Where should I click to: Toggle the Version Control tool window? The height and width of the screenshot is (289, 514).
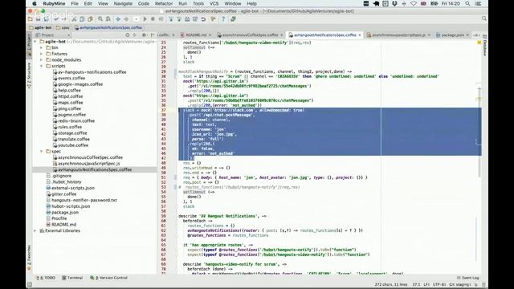(108, 278)
